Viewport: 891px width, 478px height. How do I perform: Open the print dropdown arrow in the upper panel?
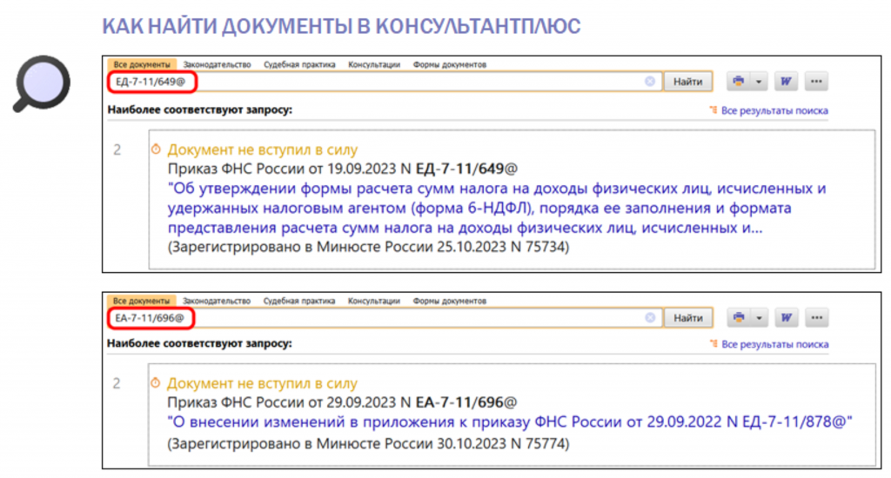pyautogui.click(x=759, y=81)
